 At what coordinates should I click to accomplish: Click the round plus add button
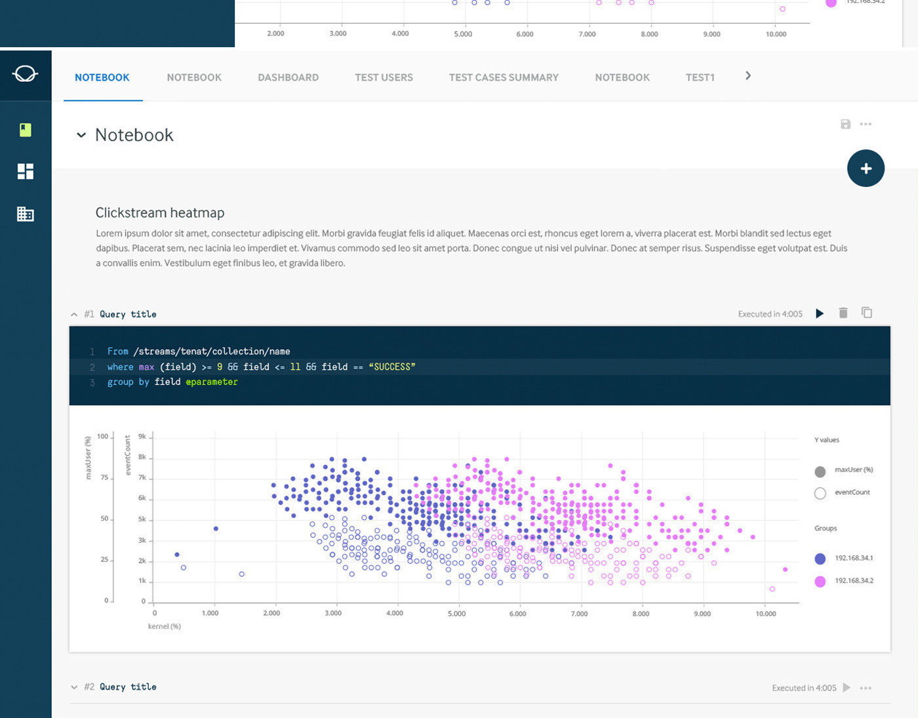[x=866, y=169]
